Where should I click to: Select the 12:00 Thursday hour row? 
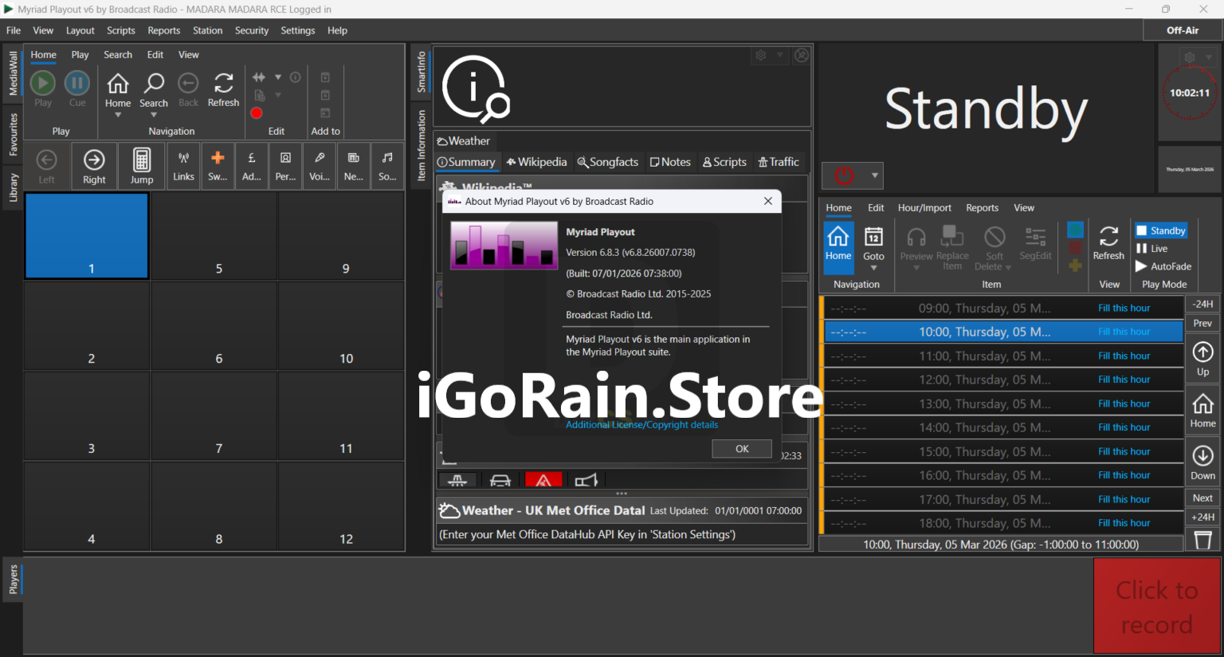[x=984, y=380]
